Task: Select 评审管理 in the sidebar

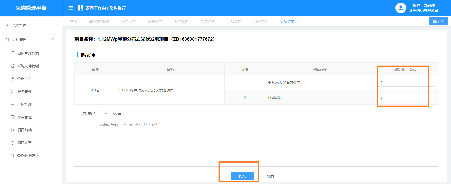Action: point(24,117)
